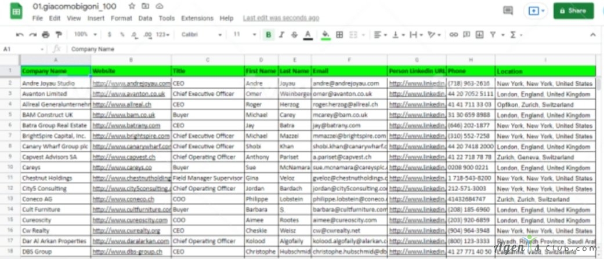
Task: Open the 123 number format dropdown
Action: [x=163, y=35]
